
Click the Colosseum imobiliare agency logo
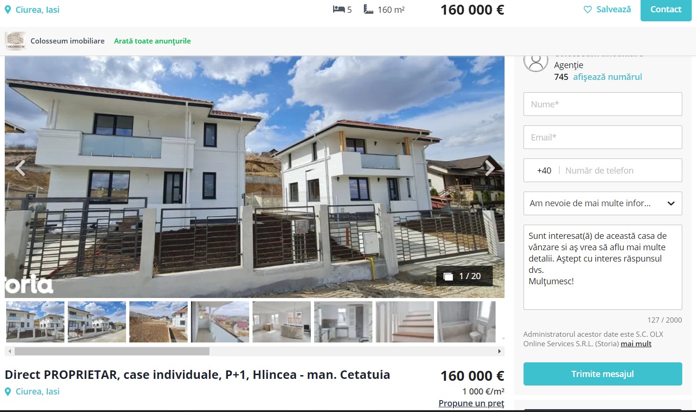(x=15, y=41)
